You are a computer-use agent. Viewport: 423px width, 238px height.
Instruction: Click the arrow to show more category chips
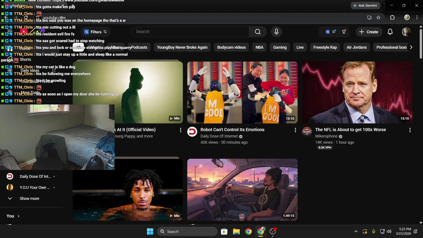click(411, 47)
